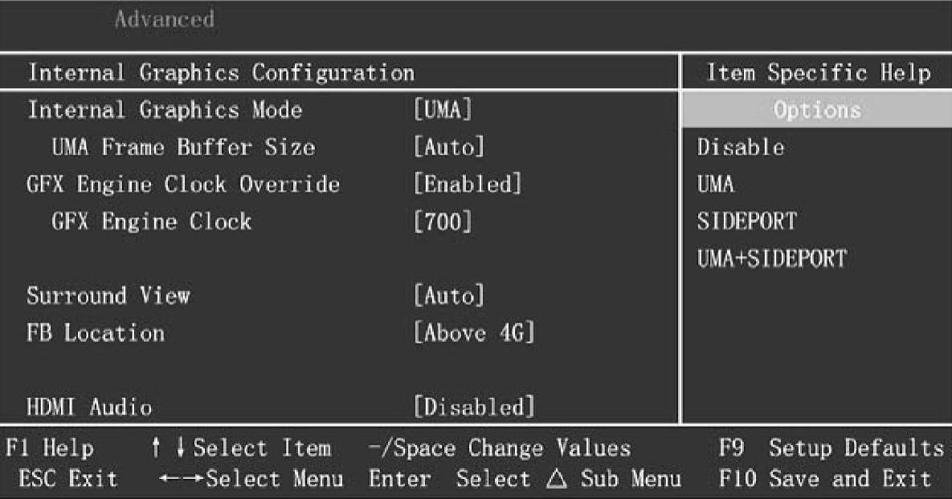Open Surround View [Auto] setting
Screen dimensions: 952x499
(x=449, y=296)
